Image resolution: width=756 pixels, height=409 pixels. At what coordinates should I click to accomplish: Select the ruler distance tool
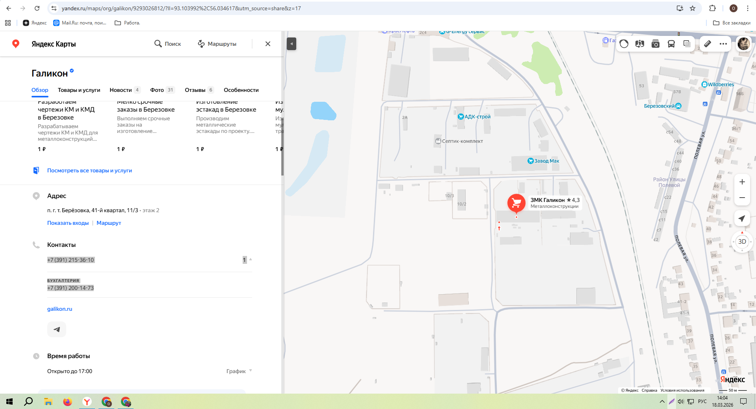(708, 44)
